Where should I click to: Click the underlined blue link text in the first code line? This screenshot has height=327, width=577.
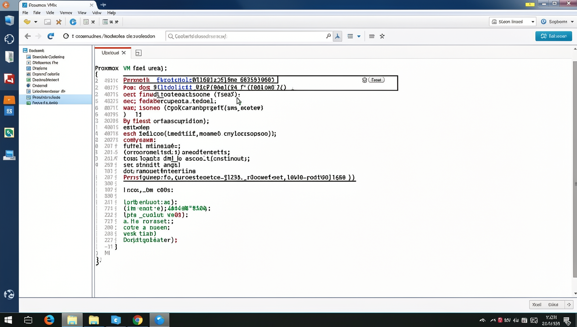click(x=174, y=80)
